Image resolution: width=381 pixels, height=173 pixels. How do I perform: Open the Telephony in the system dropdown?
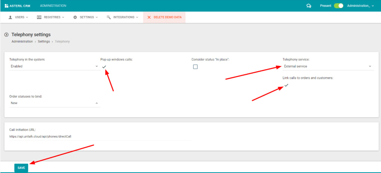54,66
